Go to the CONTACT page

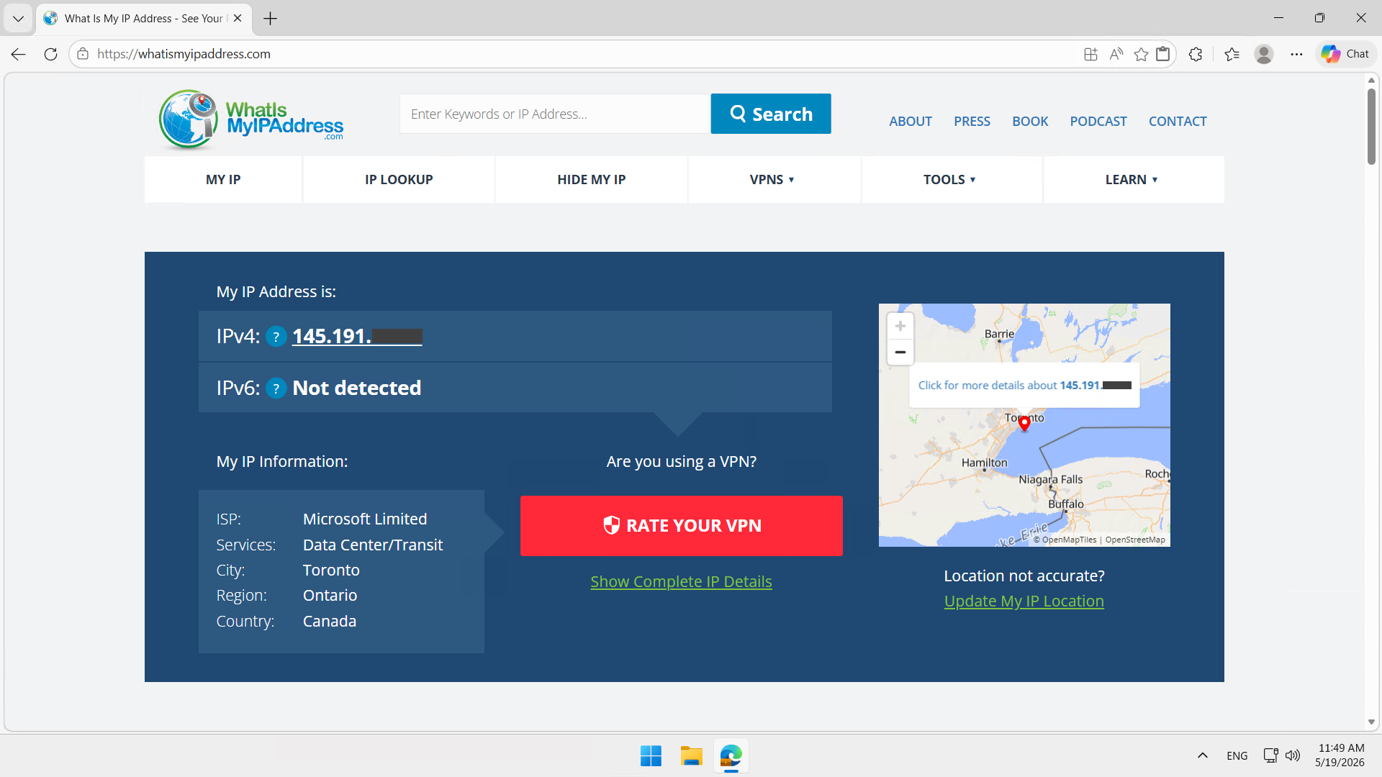(x=1178, y=122)
